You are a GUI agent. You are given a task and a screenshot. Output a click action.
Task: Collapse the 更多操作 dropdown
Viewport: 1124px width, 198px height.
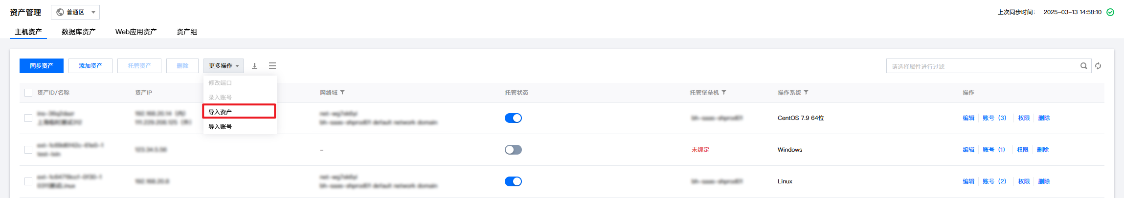pos(224,66)
